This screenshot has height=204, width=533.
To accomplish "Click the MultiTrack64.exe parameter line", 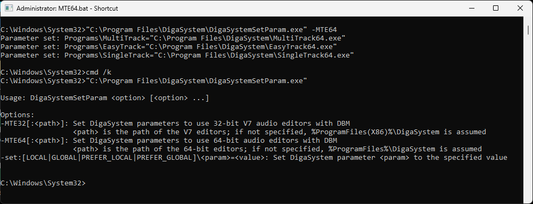I will click(x=173, y=37).
